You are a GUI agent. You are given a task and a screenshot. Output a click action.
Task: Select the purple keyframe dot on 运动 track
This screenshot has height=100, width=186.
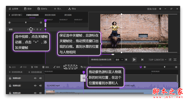(x=45, y=29)
